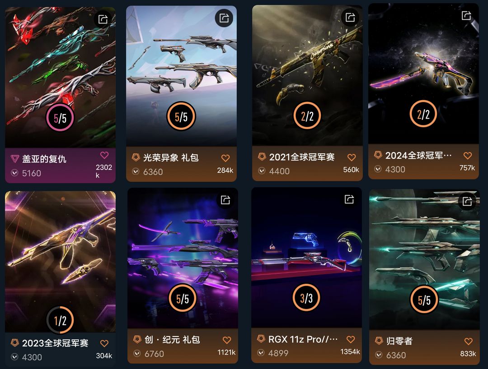Favorite the 光荣异象 礼包 bundle
Viewport: 488px width, 369px height.
pyautogui.click(x=225, y=158)
